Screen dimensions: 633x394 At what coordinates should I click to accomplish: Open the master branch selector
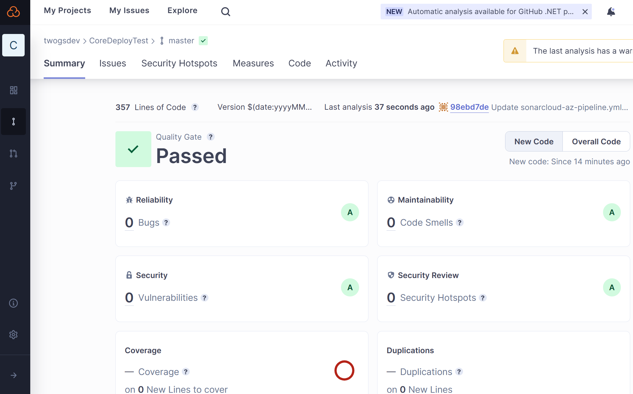[181, 41]
